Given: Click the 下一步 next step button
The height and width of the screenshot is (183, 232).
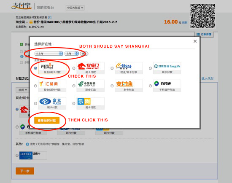Looking at the screenshot, I should pos(25,171).
